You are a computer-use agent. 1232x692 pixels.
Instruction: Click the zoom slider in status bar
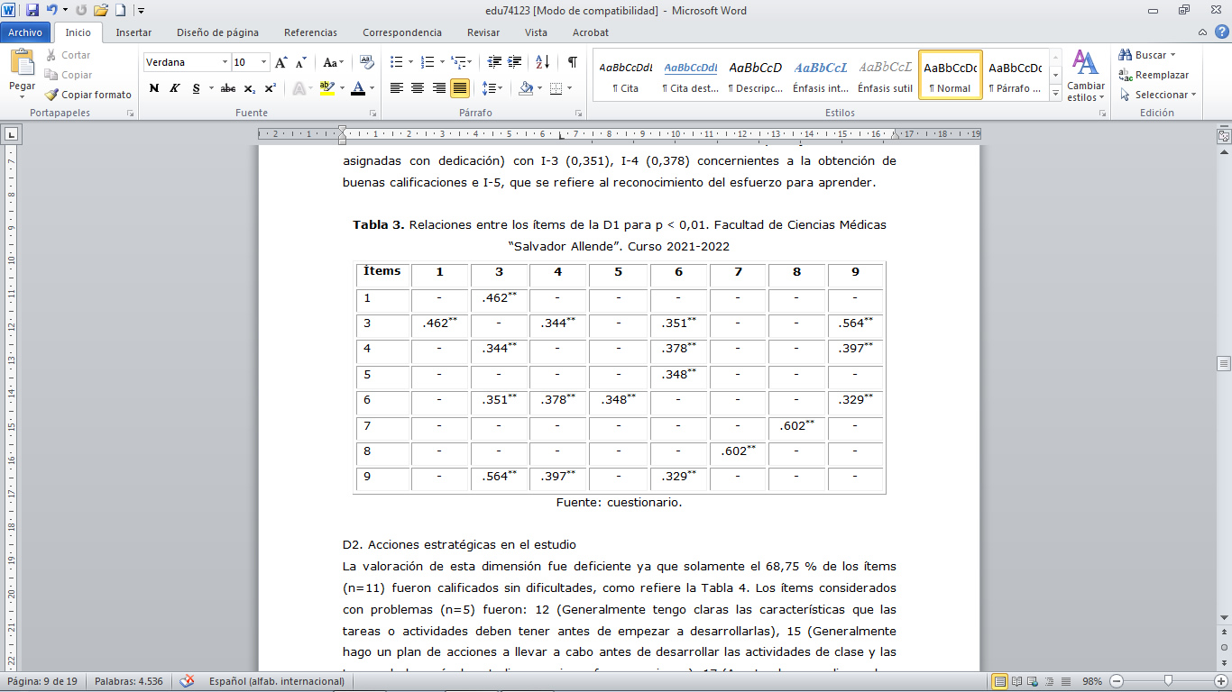click(x=1168, y=681)
